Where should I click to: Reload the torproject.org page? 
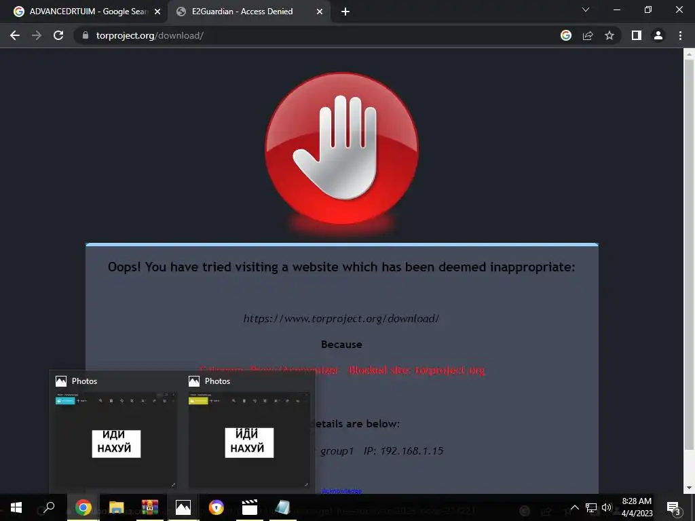pos(58,35)
